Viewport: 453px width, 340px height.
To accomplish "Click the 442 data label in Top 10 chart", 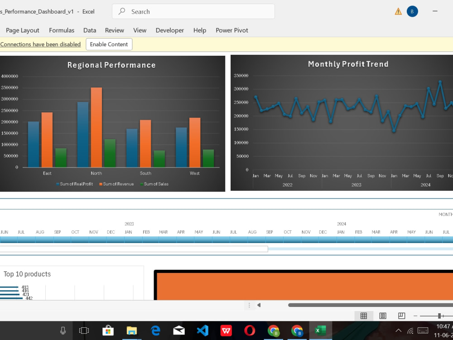I will [29, 298].
